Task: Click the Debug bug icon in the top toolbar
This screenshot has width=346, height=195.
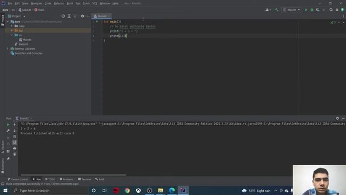Action: pos(312,10)
